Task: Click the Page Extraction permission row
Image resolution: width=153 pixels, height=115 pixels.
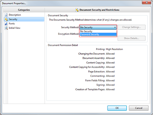Action: click(x=101, y=72)
